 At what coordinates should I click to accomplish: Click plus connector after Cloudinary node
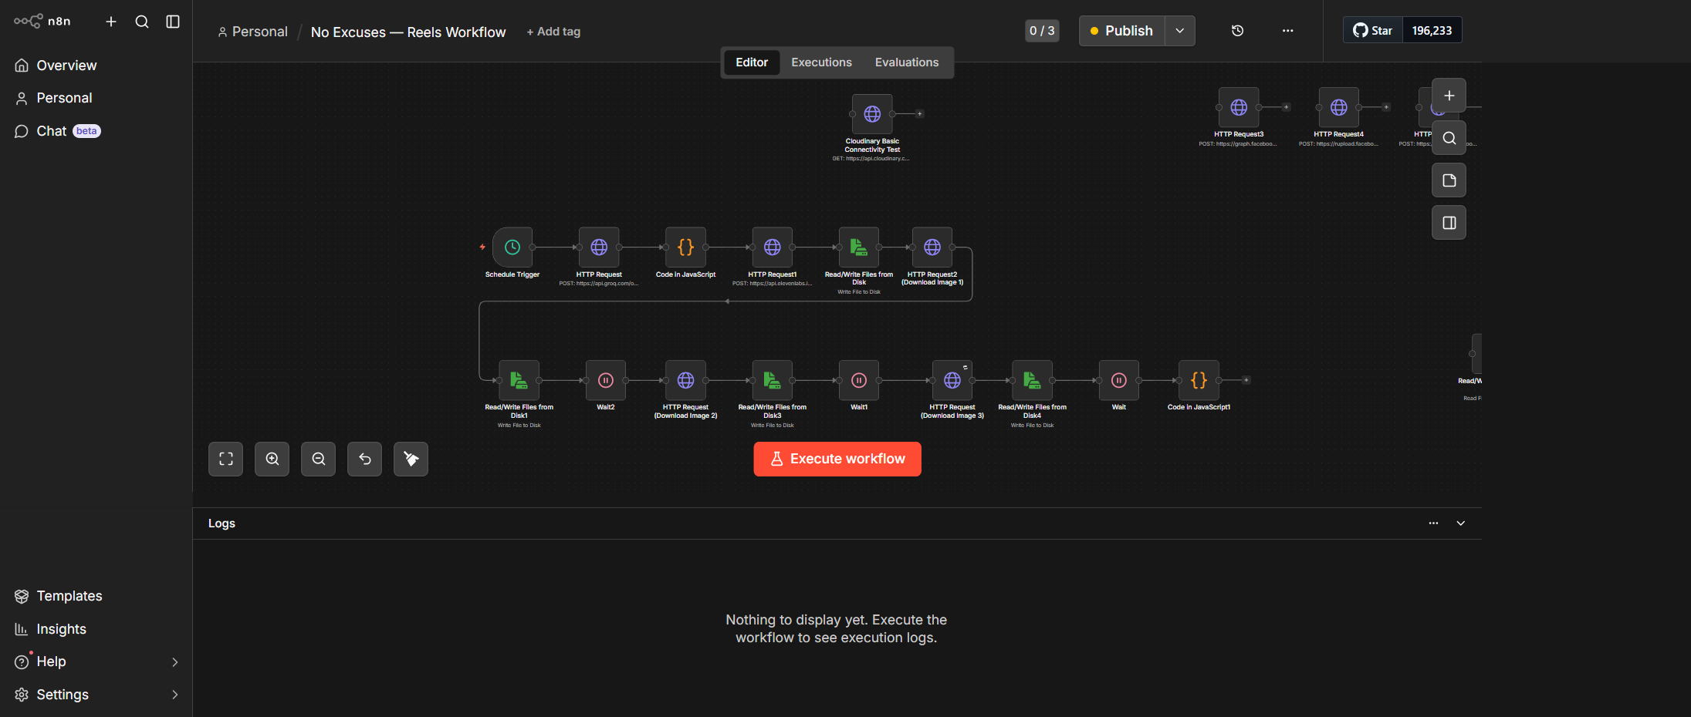(920, 114)
